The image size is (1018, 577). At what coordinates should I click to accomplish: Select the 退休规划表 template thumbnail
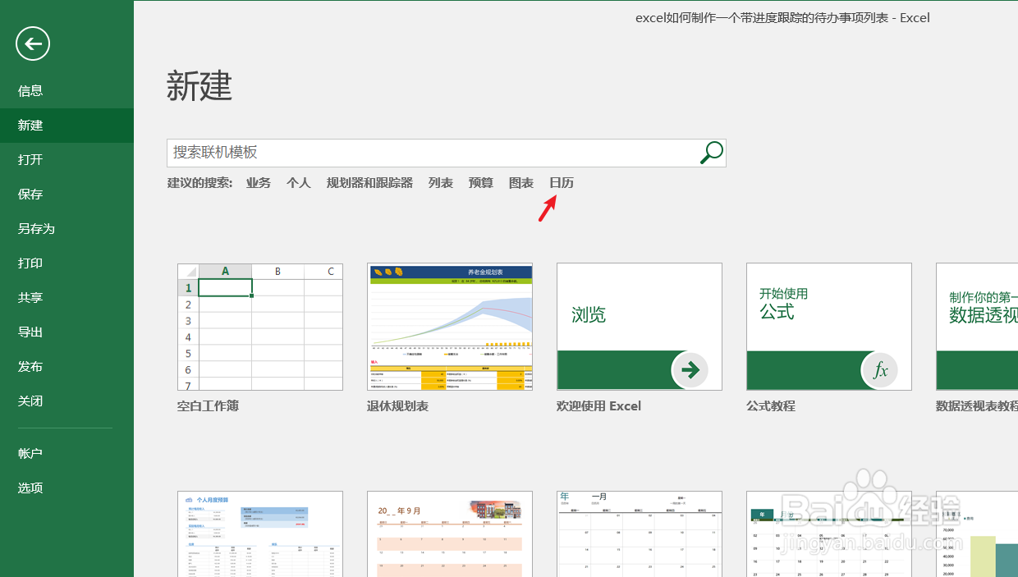(x=450, y=327)
